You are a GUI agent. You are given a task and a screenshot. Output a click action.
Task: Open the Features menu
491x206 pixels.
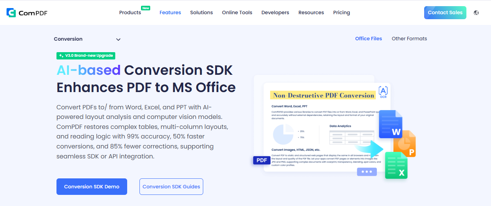[x=170, y=13]
